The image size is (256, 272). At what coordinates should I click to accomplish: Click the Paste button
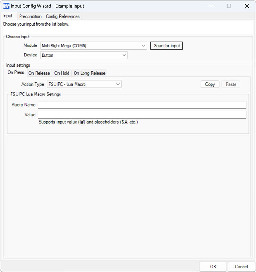pos(231,84)
